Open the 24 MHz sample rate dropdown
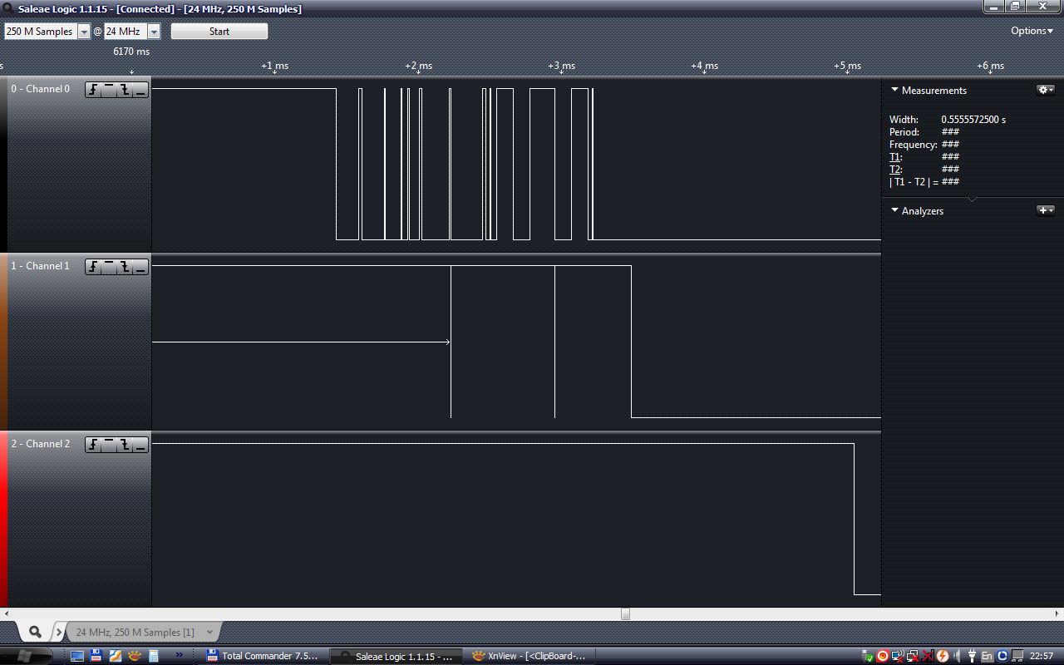1064x665 pixels. click(153, 32)
